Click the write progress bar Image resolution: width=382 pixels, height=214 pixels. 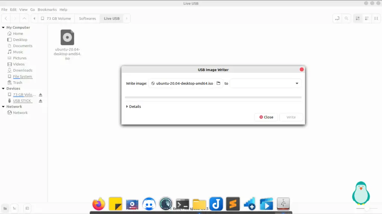[213, 97]
